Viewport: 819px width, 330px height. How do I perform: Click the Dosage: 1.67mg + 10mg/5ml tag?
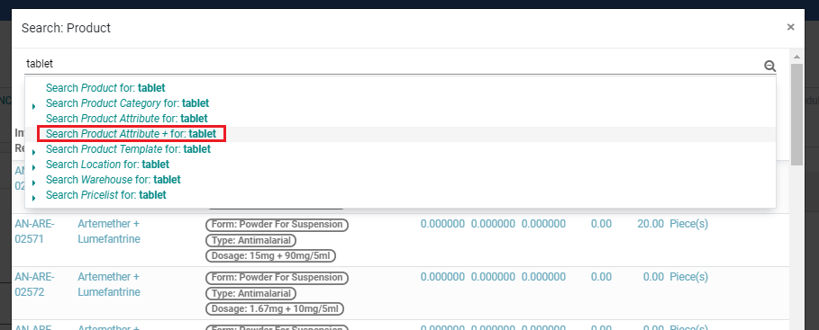[275, 308]
